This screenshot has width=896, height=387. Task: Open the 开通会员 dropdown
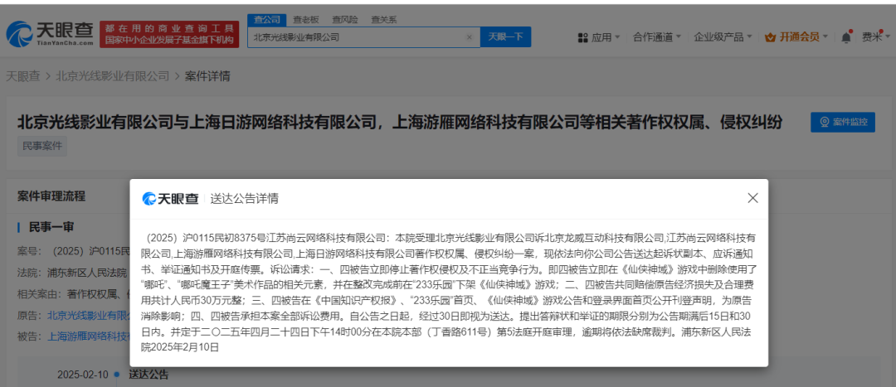[796, 37]
